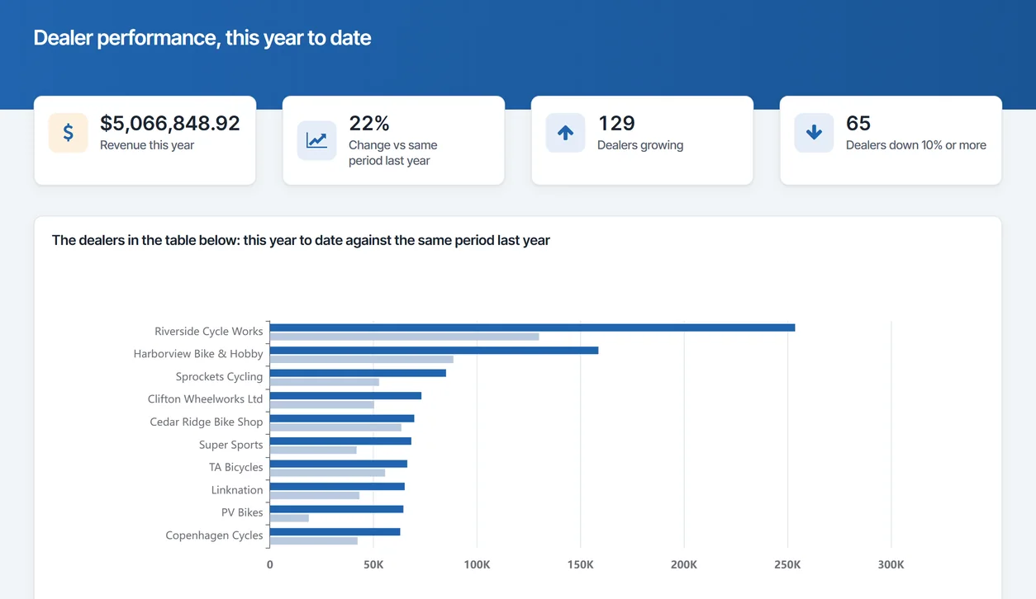This screenshot has width=1036, height=599.
Task: Click Clifton Wheelworks Ltd light bar
Action: coord(322,405)
